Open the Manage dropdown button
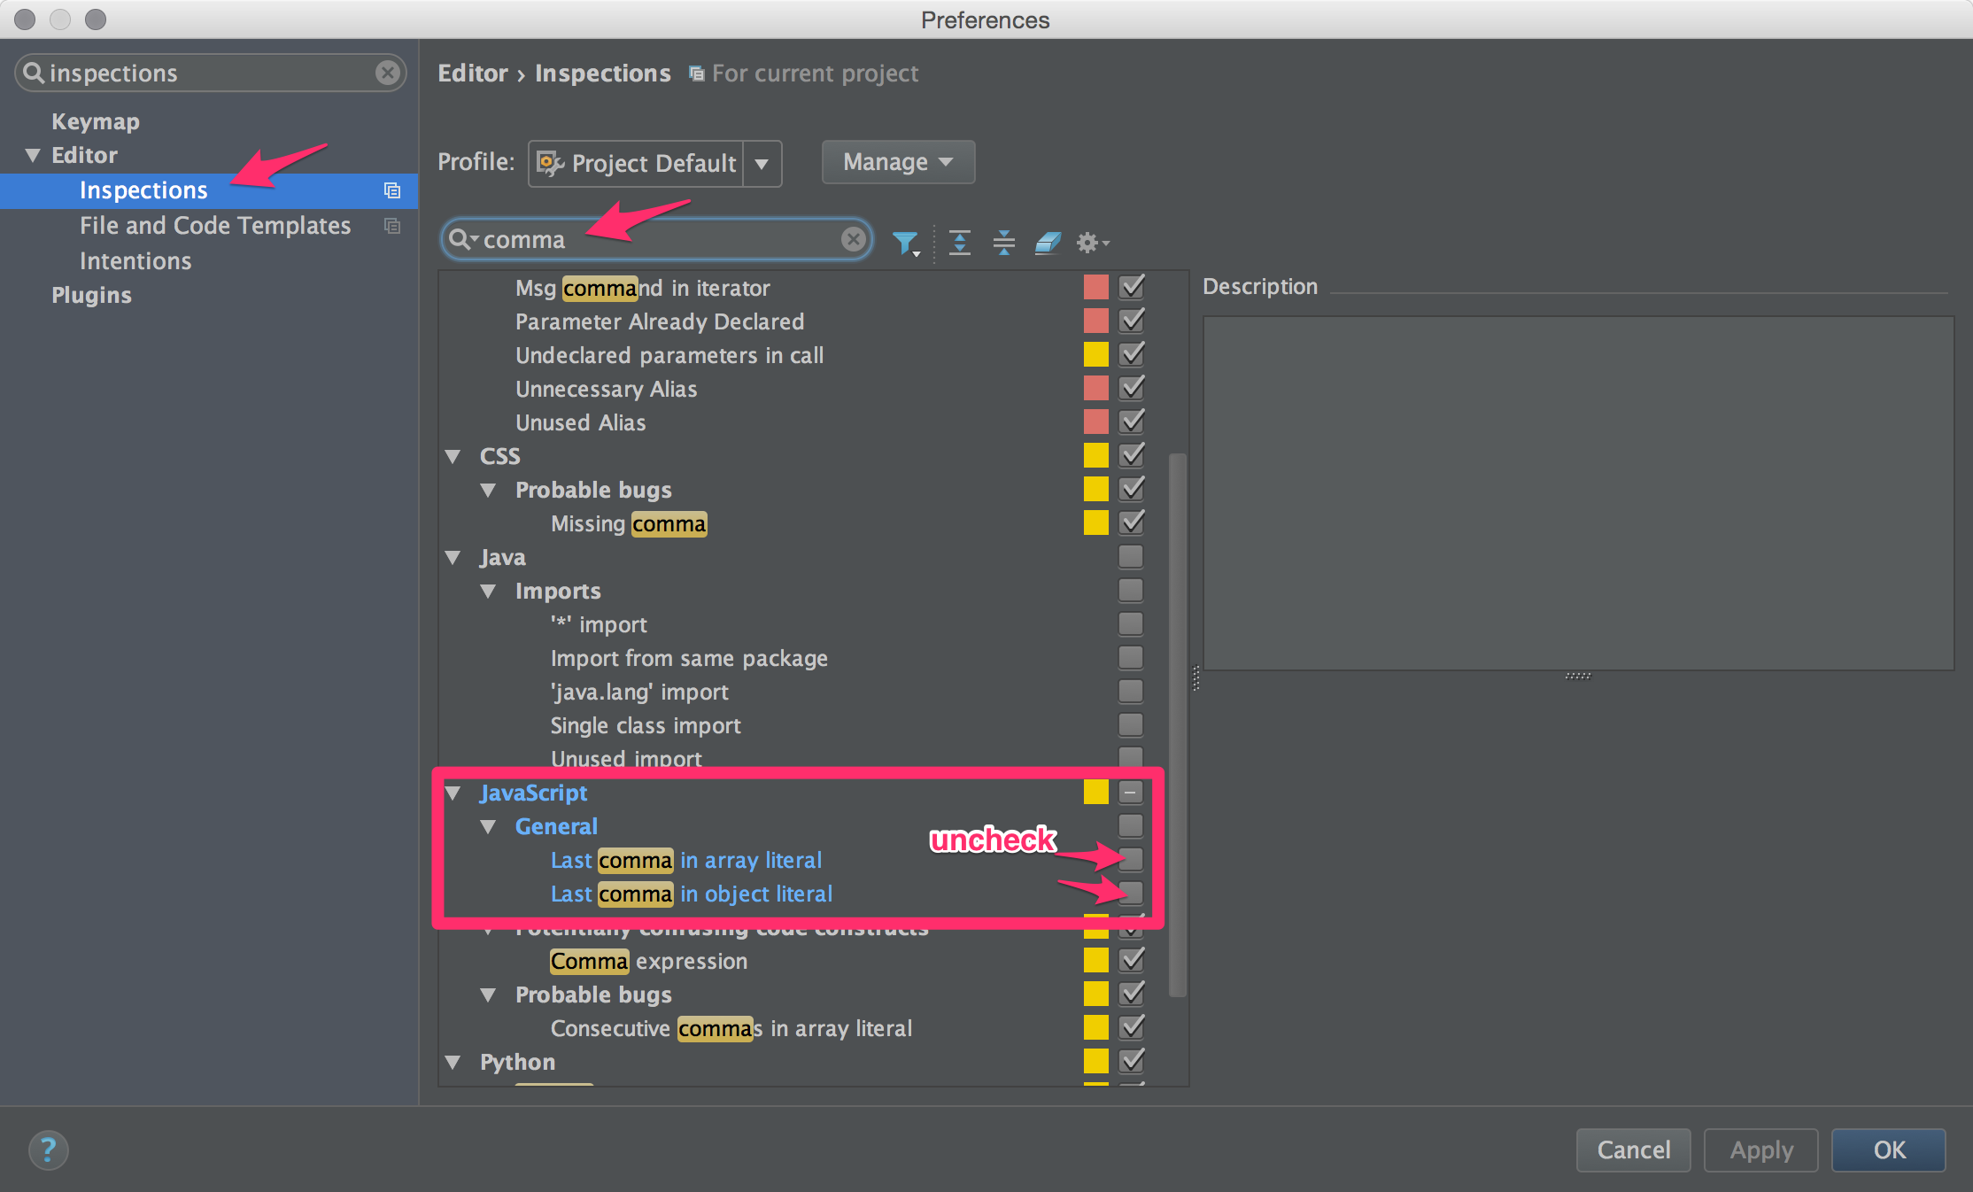Viewport: 1973px width, 1192px height. (898, 162)
